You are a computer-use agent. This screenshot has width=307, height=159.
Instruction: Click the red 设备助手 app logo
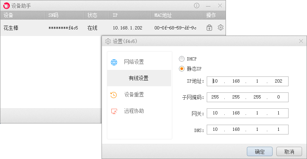(x=6, y=6)
